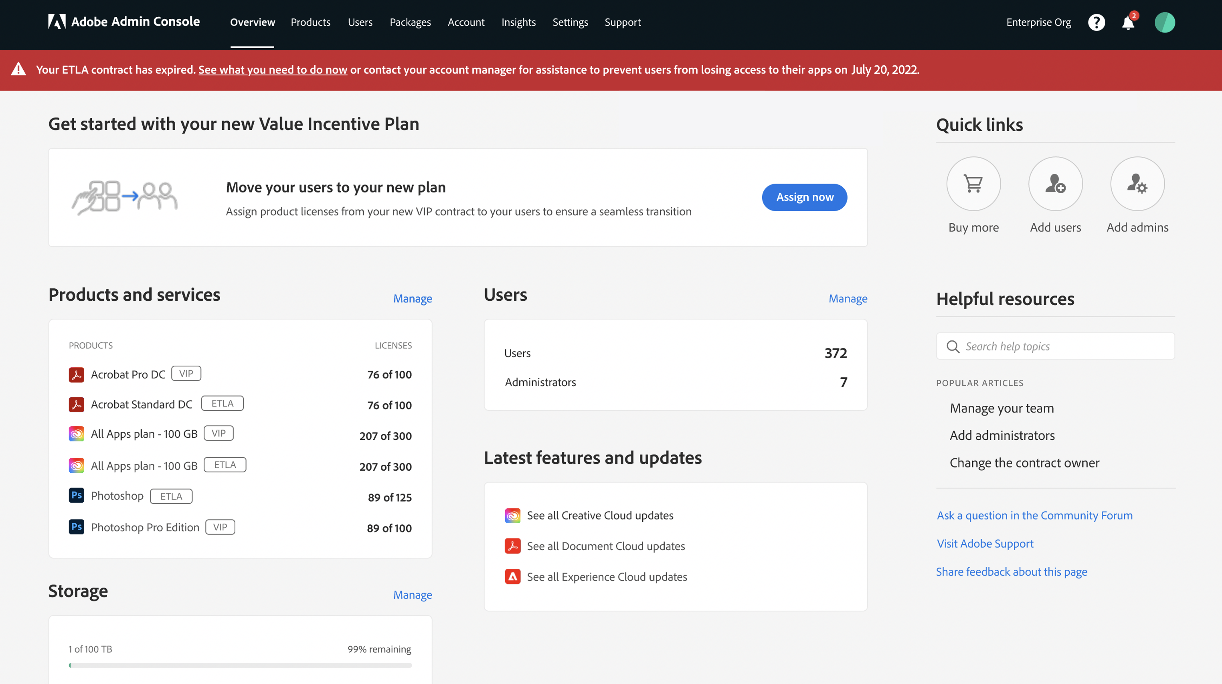Switch to the Settings tab
The image size is (1222, 684).
point(570,22)
